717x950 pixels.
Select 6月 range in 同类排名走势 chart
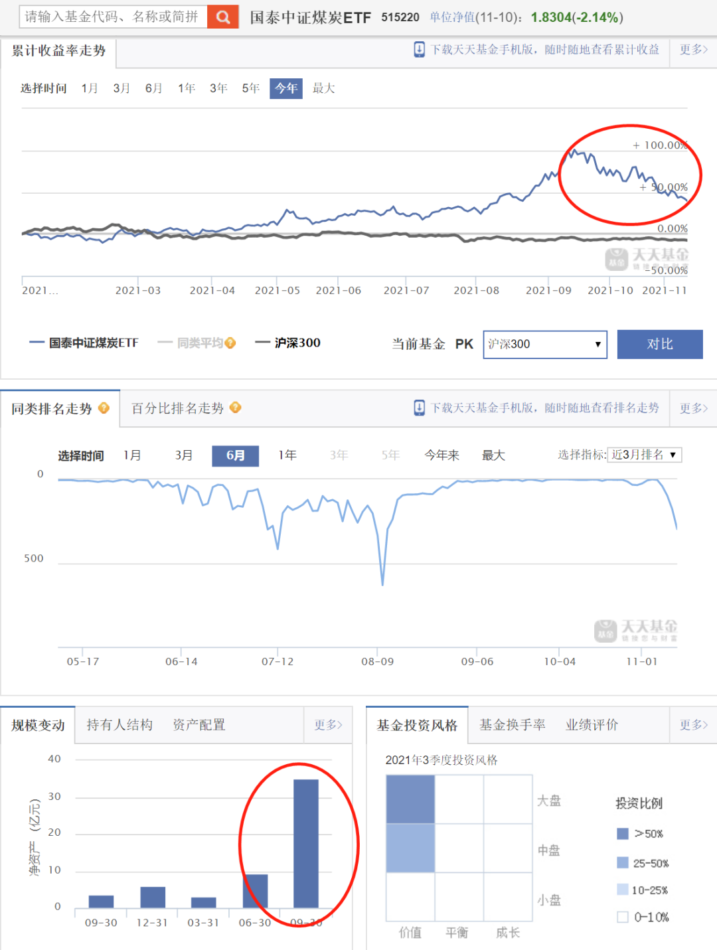tap(235, 455)
